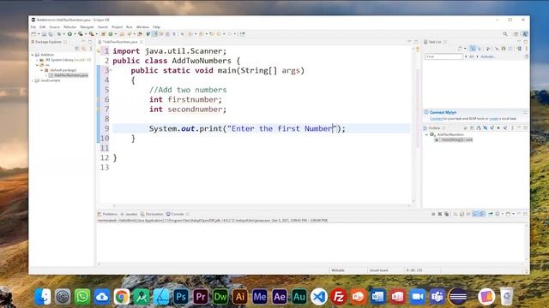Viewport: 549px width, 308px height.
Task: Open the Refactor menu
Action: click(x=69, y=27)
